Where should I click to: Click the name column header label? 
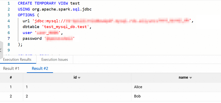tap(183, 78)
